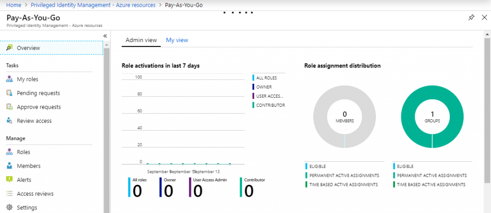This screenshot has height=213, width=491.
Task: Switch to the My view tab
Action: click(177, 40)
